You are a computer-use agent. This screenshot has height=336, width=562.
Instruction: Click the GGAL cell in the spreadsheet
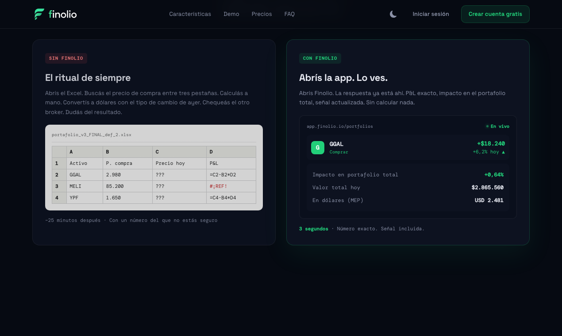(85, 175)
